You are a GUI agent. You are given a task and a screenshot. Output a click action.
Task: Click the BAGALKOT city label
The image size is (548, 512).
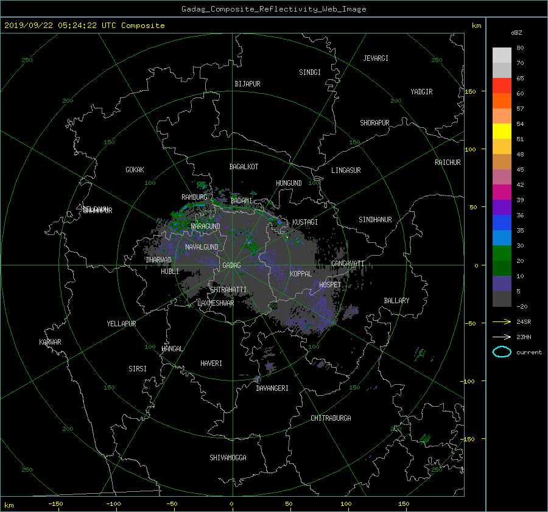244,167
